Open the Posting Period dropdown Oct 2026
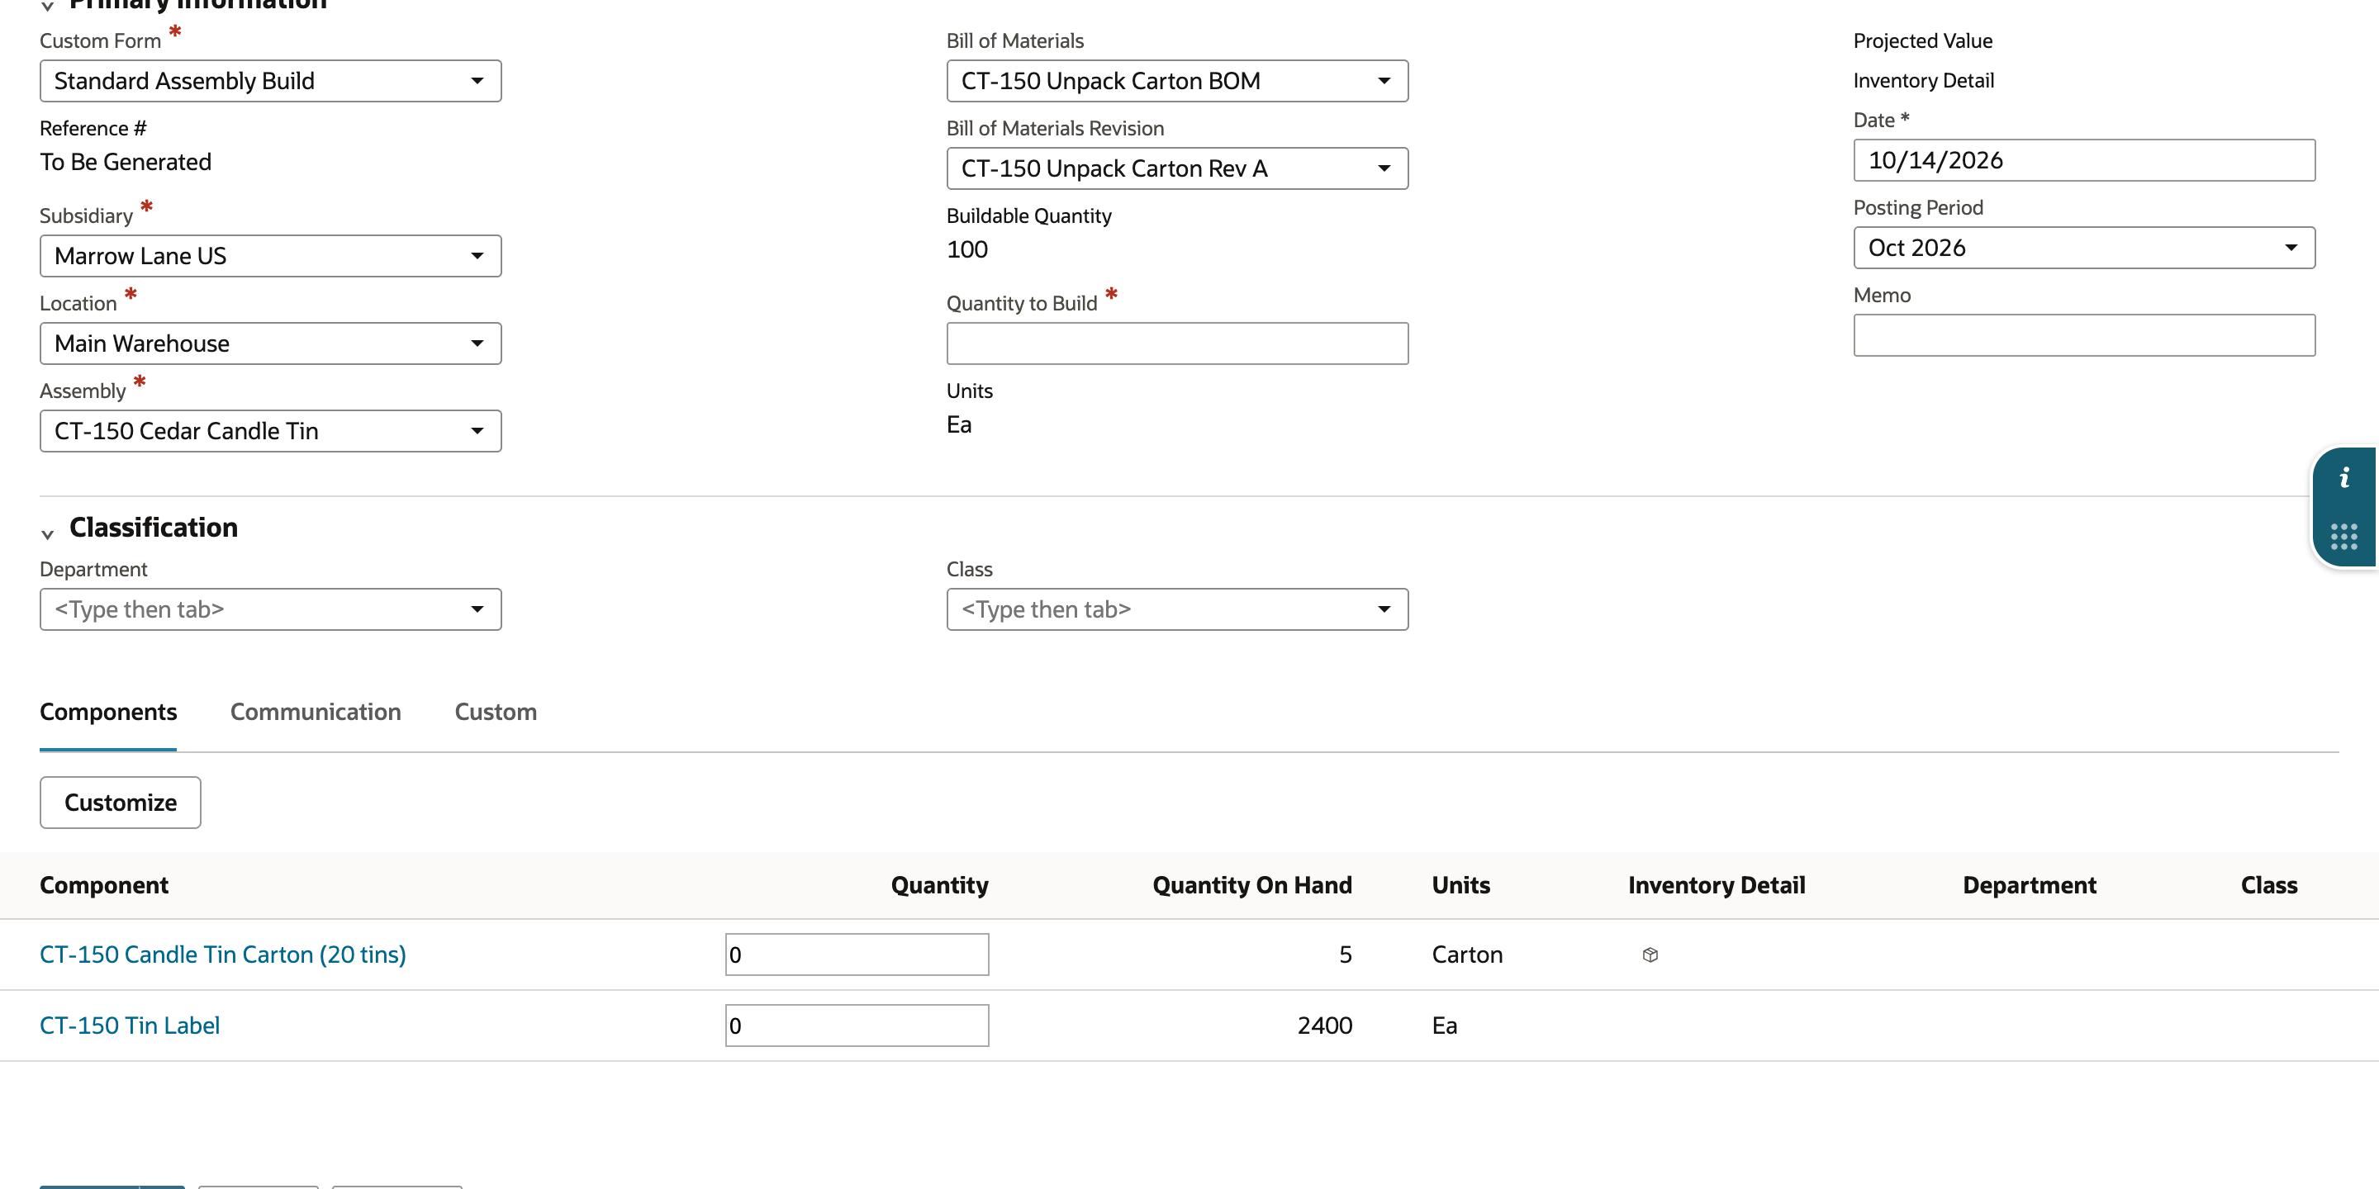The image size is (2379, 1189). pyautogui.click(x=2084, y=248)
